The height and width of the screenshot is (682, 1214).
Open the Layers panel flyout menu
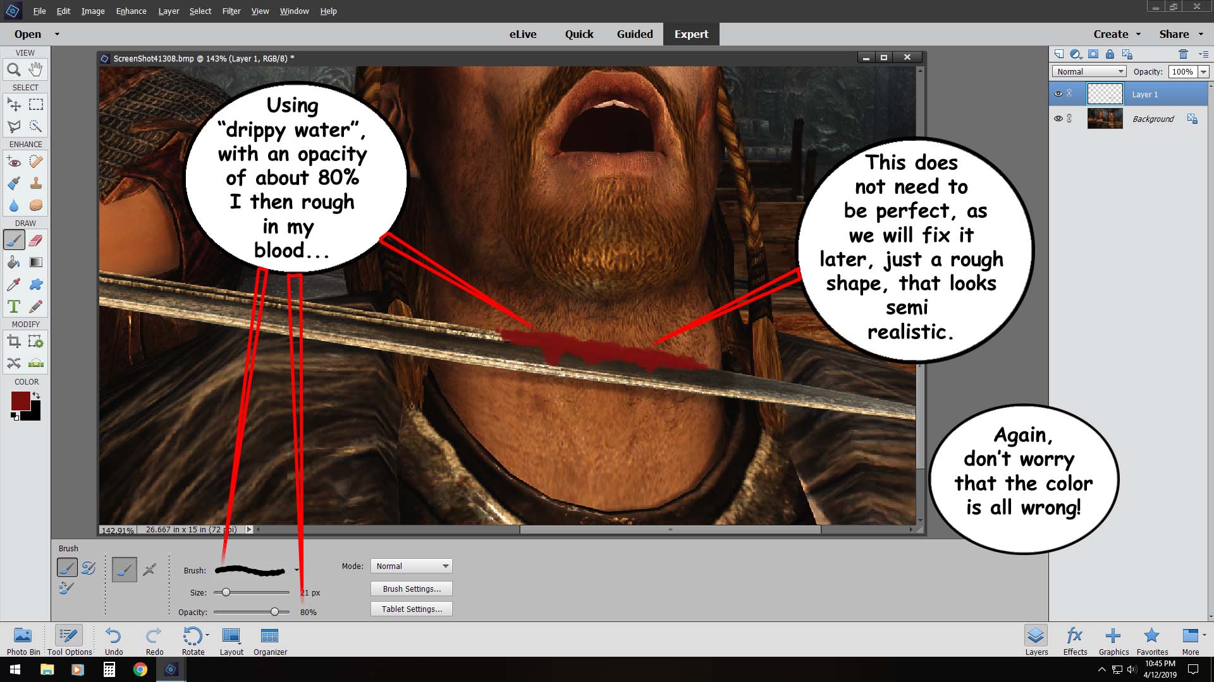pos(1203,54)
